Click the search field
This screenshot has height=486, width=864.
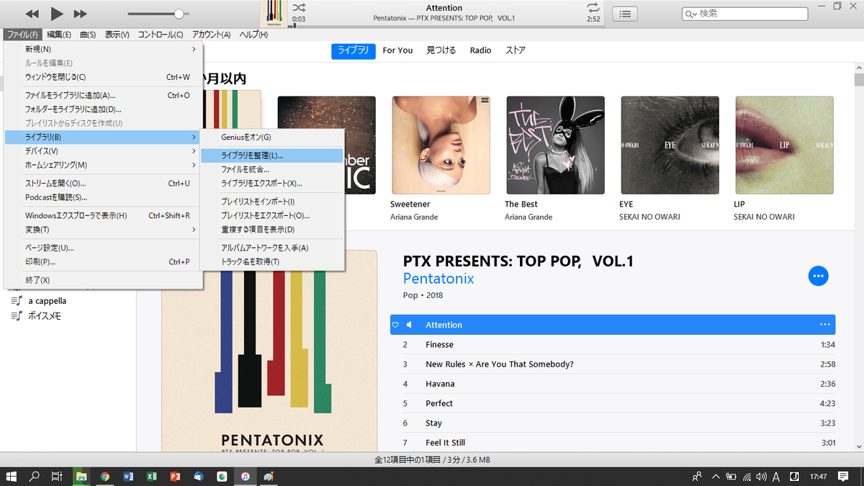tap(744, 14)
